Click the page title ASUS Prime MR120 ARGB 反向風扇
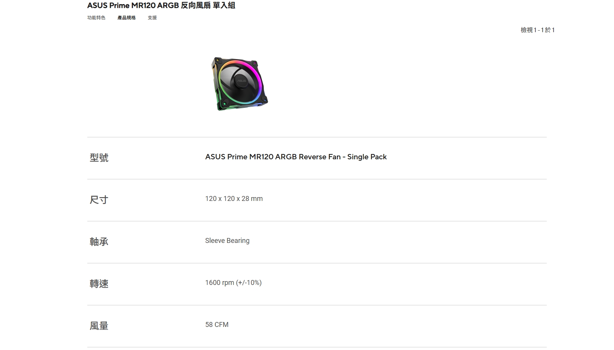This screenshot has width=614, height=350. [x=148, y=5]
